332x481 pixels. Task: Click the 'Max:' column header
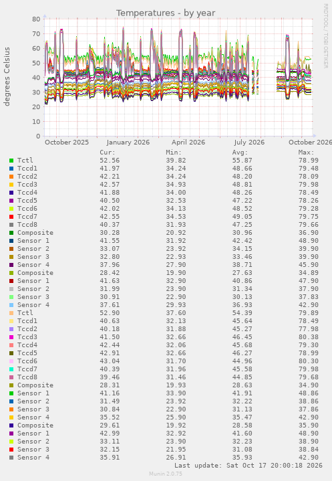tap(306, 153)
